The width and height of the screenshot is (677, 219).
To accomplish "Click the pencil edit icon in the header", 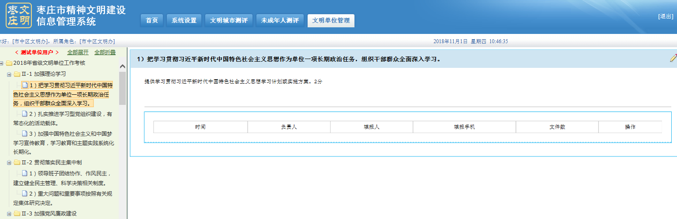I will tap(673, 58).
